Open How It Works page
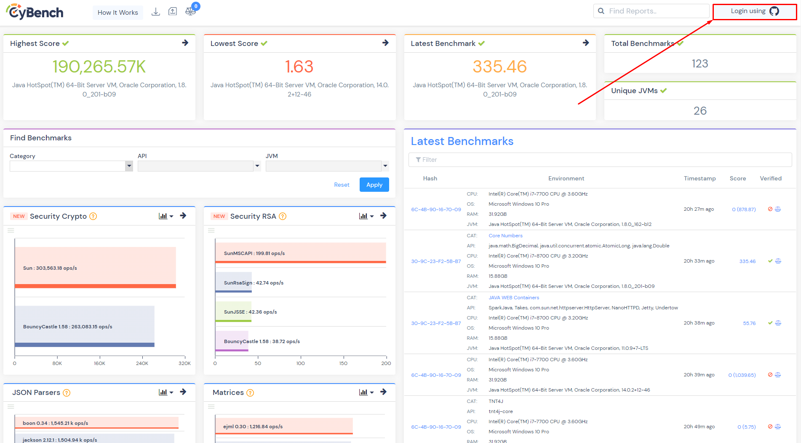801x443 pixels. point(118,13)
